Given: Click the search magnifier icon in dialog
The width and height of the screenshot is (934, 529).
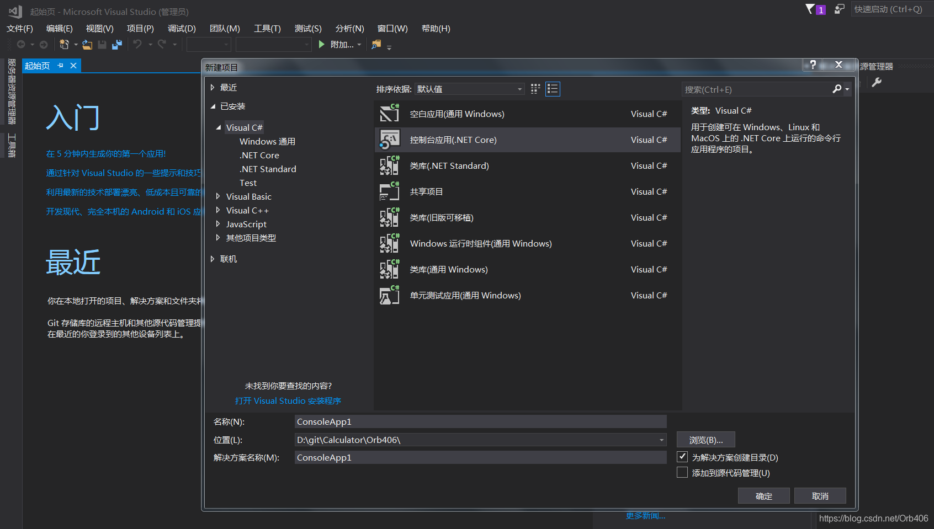Looking at the screenshot, I should [x=837, y=89].
